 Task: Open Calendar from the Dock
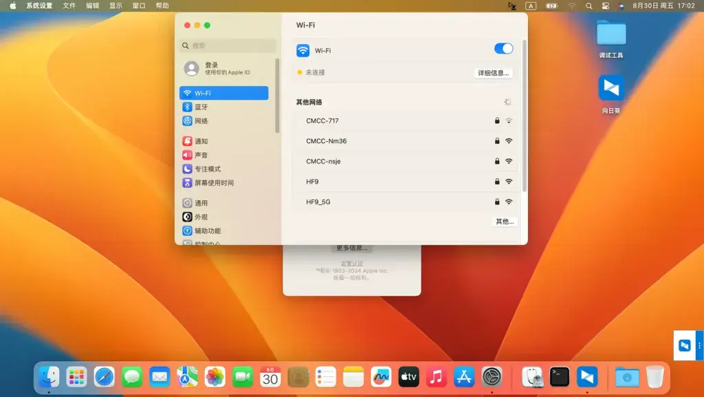pos(270,376)
